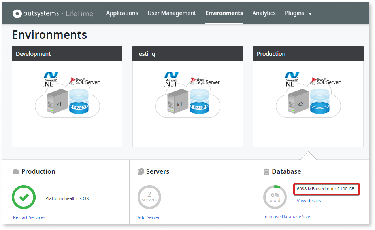Open the Analytics section

(x=264, y=13)
